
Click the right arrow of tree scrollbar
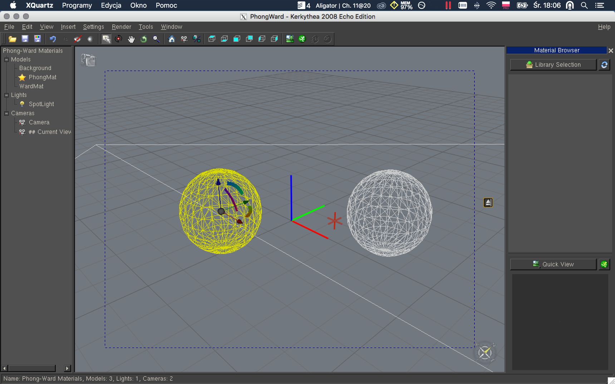click(x=67, y=368)
